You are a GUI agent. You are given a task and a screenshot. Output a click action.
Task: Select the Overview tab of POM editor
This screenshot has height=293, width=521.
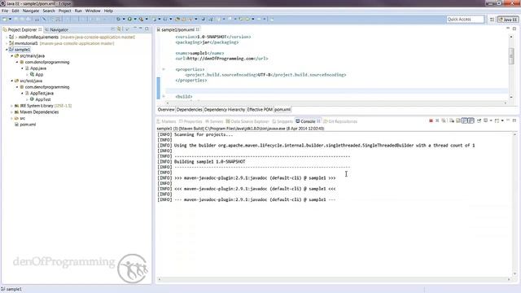coord(166,109)
